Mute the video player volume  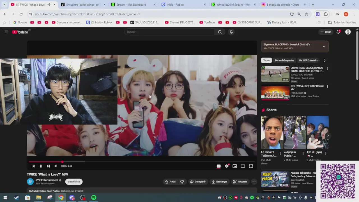point(56,166)
